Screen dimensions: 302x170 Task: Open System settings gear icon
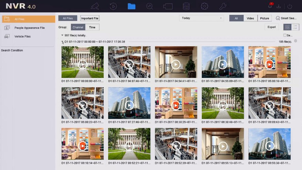tap(204, 6)
